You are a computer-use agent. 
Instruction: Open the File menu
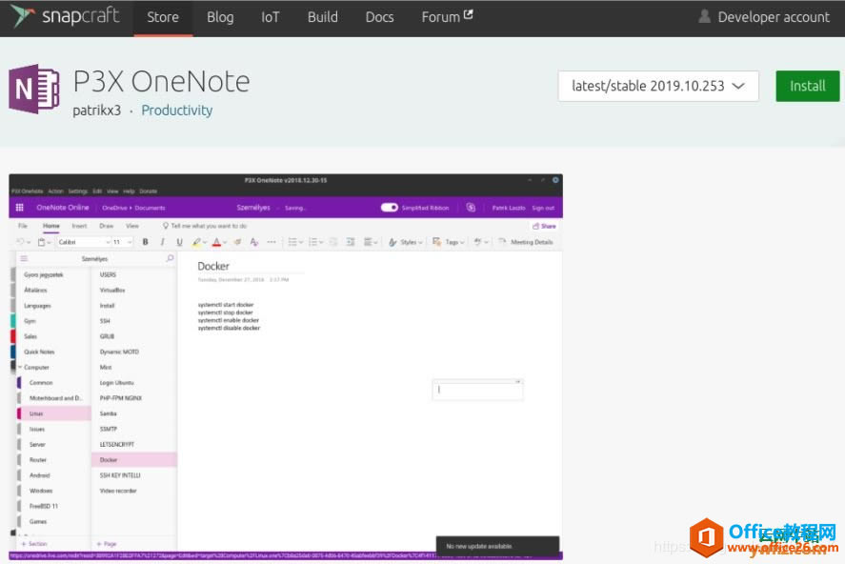(x=22, y=226)
